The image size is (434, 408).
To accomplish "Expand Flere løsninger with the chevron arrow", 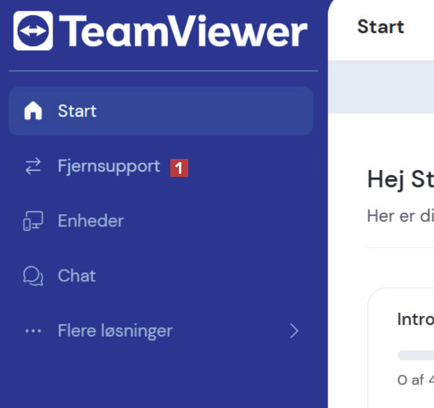I will (x=294, y=331).
